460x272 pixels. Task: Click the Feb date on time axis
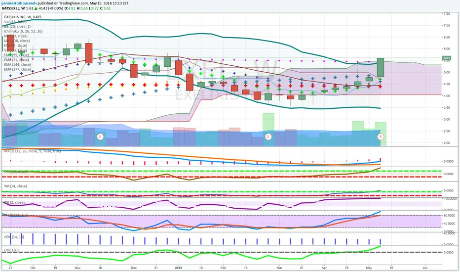pyautogui.click(x=223, y=268)
